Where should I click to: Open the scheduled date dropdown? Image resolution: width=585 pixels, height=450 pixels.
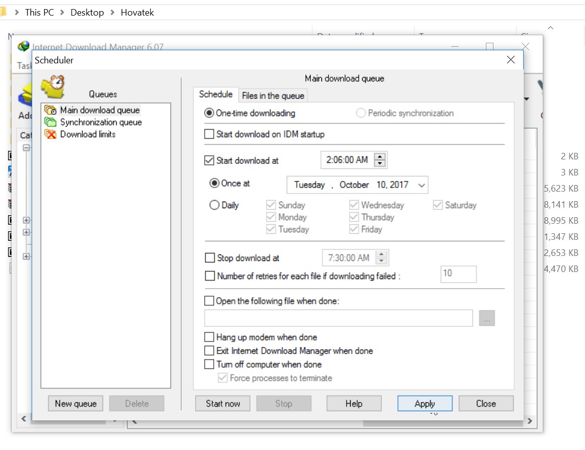421,185
